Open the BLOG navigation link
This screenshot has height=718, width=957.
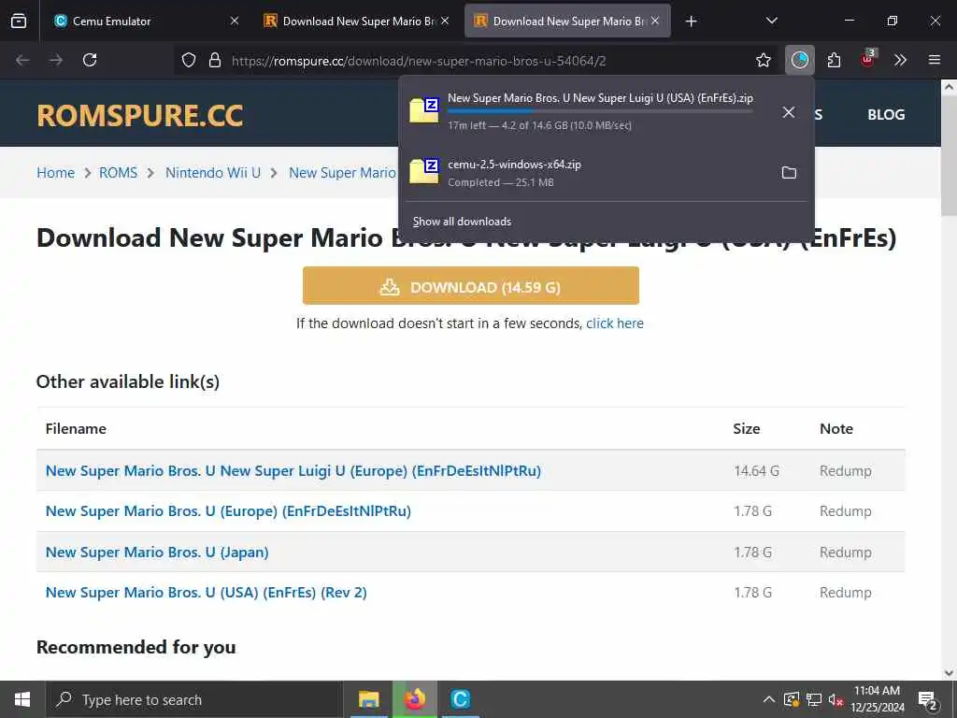point(886,115)
